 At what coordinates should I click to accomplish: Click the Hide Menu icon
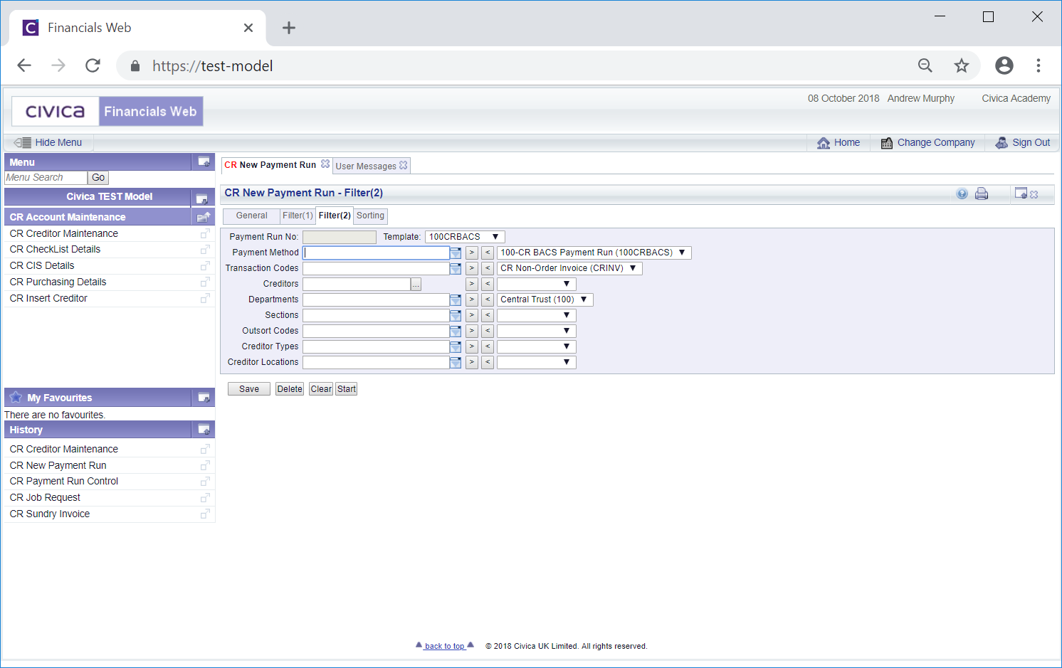[x=22, y=142]
